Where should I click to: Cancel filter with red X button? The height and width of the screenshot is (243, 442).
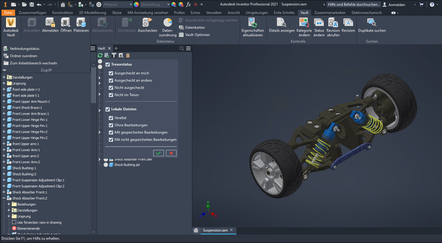point(171,153)
